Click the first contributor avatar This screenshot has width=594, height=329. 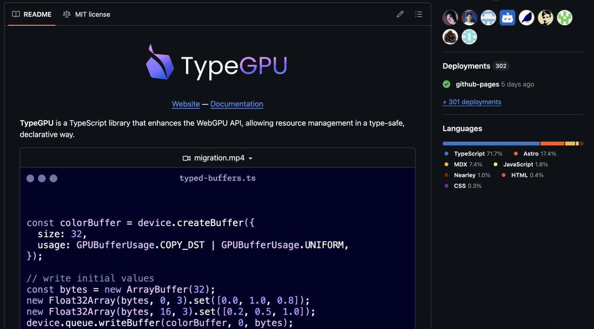450,18
